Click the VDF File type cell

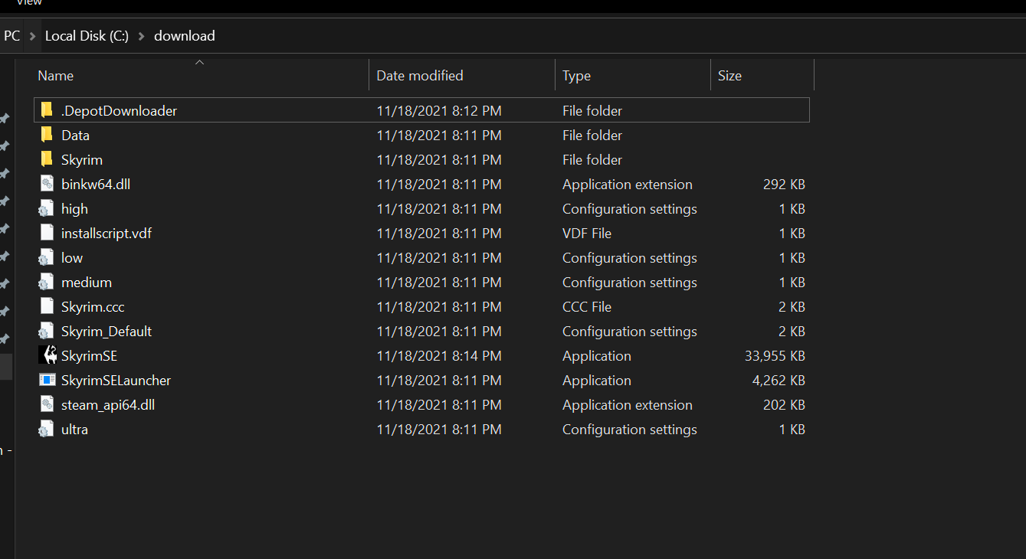pyautogui.click(x=587, y=234)
